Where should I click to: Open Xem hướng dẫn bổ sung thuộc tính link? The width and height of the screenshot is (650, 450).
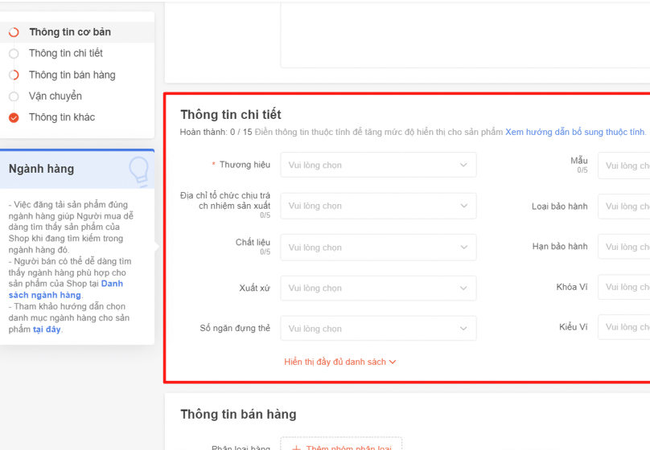(574, 132)
